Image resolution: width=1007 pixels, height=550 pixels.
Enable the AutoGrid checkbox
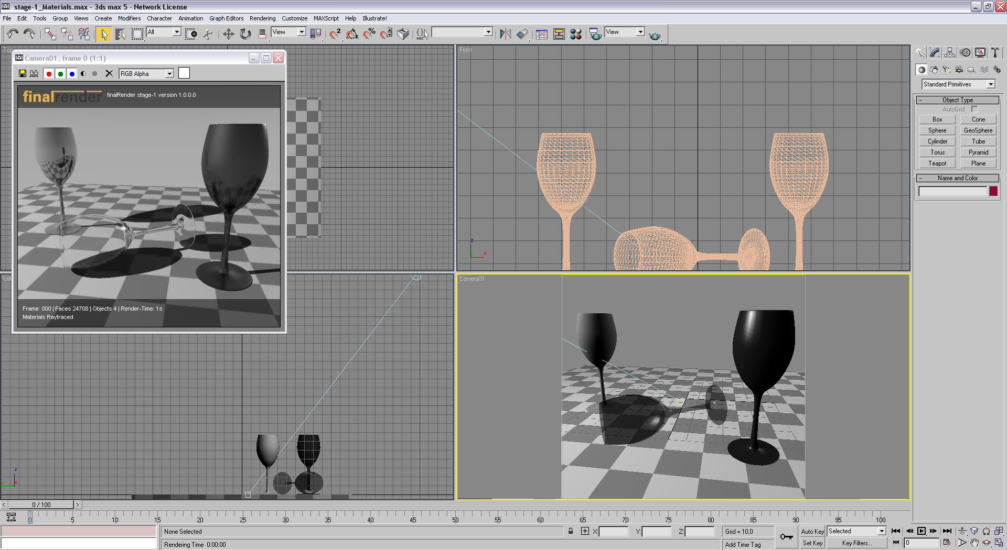click(974, 109)
